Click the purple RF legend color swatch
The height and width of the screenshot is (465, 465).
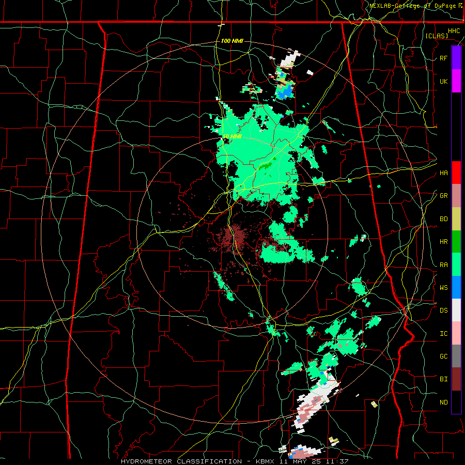pos(456,58)
